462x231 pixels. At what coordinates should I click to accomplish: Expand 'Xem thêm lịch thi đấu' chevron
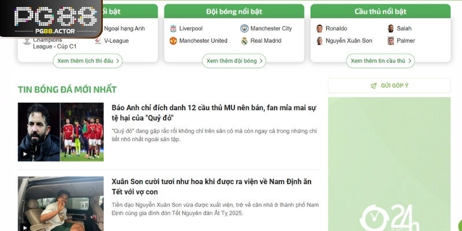118,61
